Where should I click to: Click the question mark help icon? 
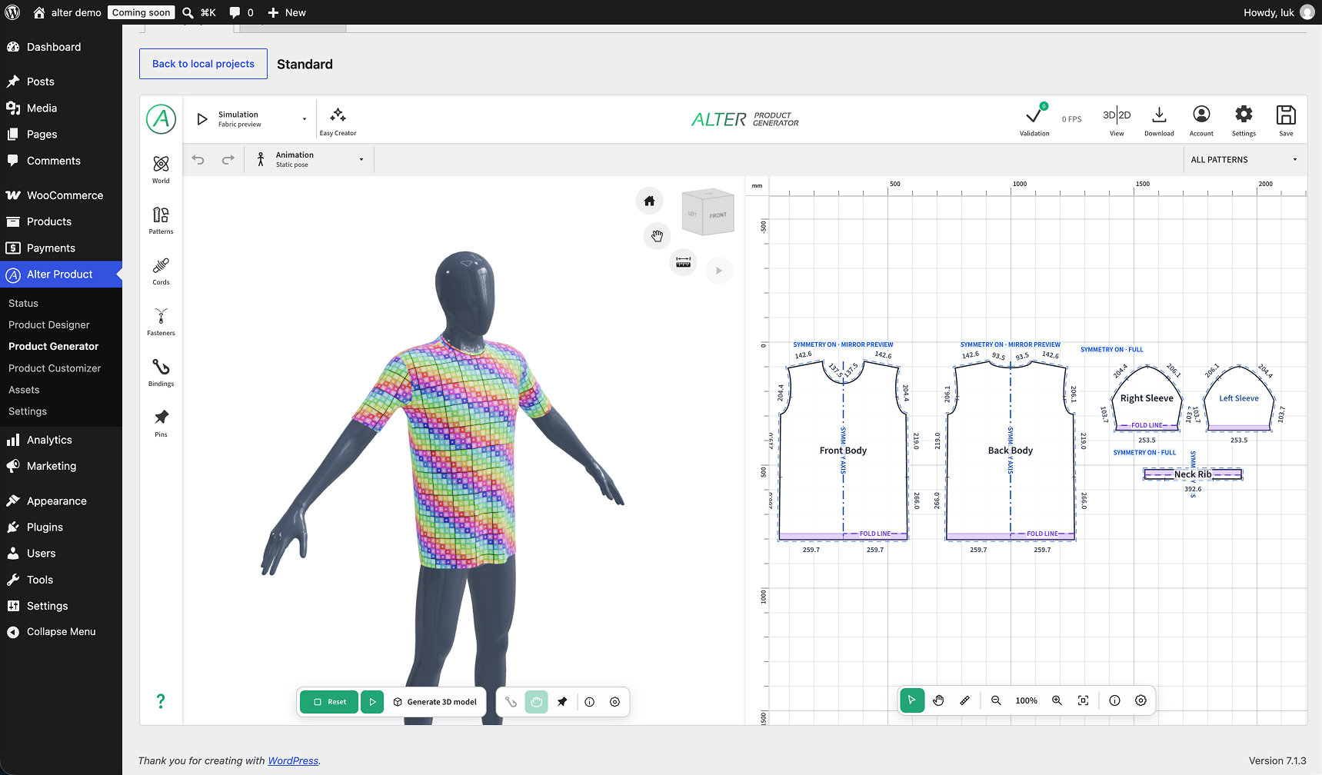(161, 701)
